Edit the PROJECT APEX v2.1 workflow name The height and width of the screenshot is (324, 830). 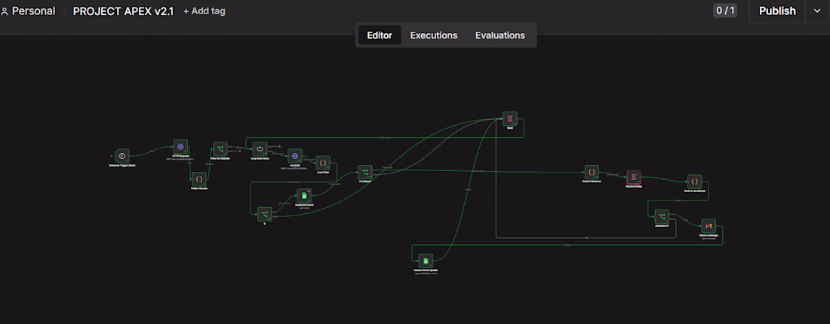(x=123, y=11)
